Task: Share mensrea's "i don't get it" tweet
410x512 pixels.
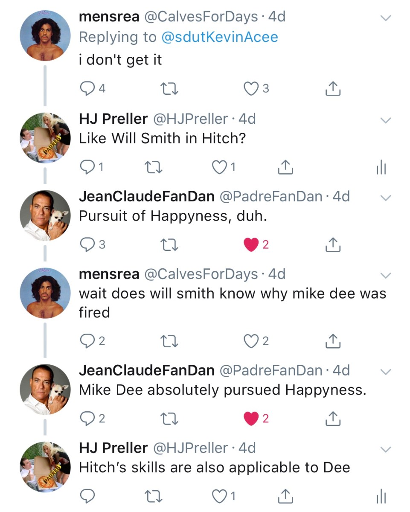Action: pyautogui.click(x=333, y=88)
